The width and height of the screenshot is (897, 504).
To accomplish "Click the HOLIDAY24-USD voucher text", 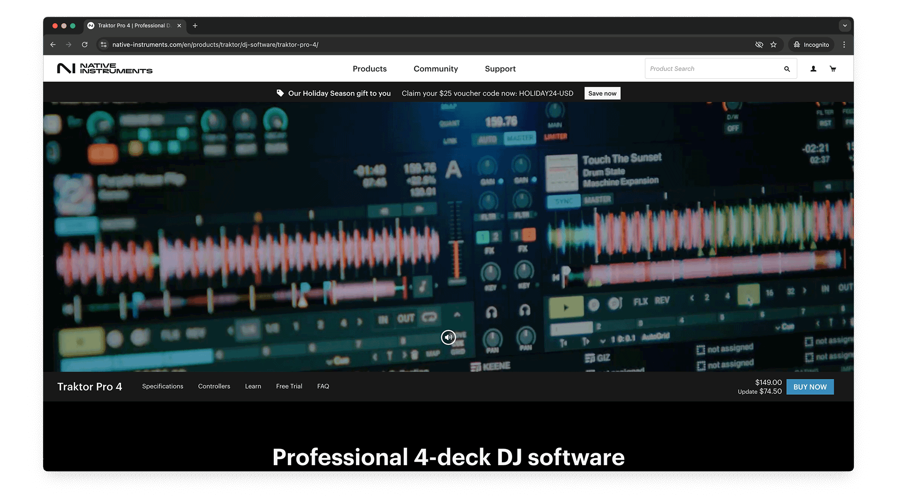I will point(546,93).
